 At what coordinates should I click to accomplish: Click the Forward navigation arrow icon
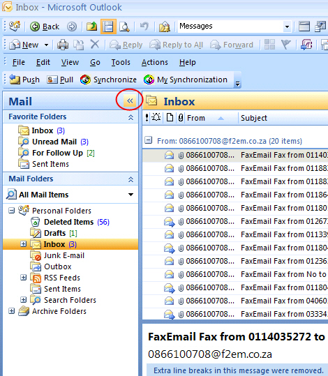point(71,27)
